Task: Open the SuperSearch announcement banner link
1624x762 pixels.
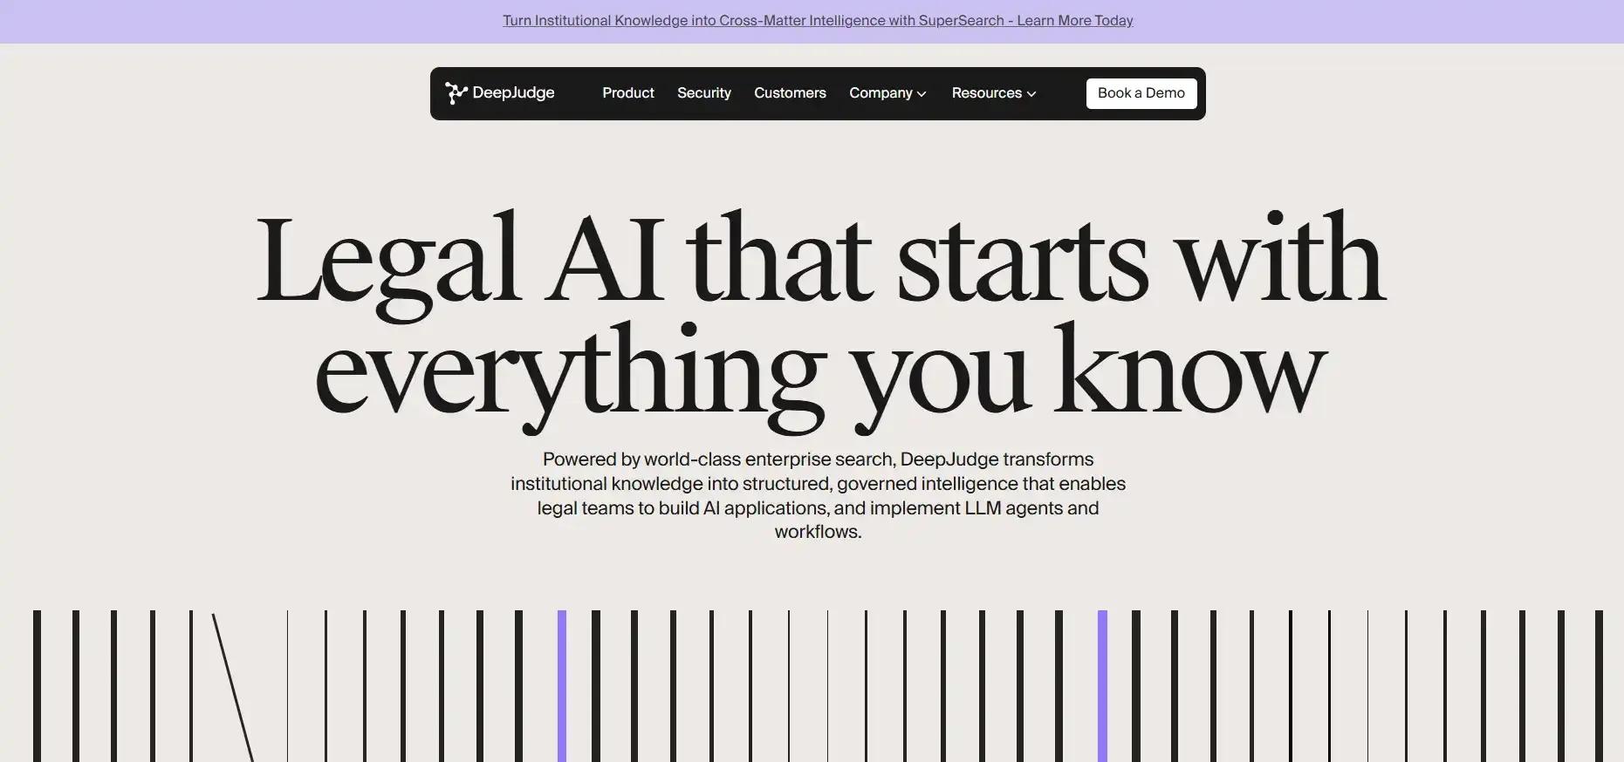Action: click(818, 21)
